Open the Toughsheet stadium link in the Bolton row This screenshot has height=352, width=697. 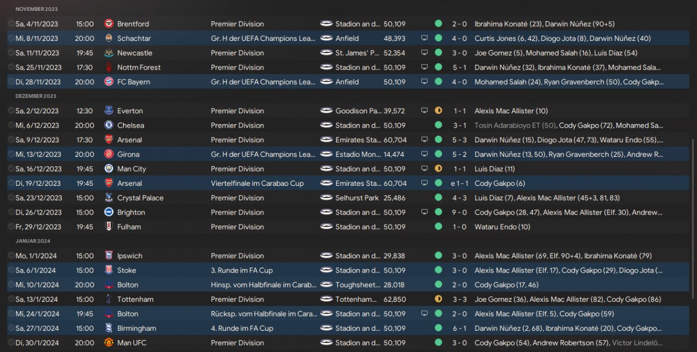(357, 284)
